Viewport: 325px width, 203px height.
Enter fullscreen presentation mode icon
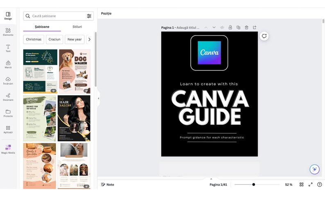[311, 184]
